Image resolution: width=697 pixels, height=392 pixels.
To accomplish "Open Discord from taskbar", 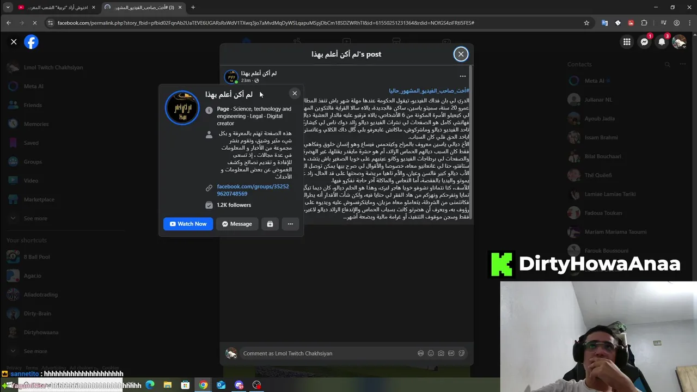I will pos(239,385).
